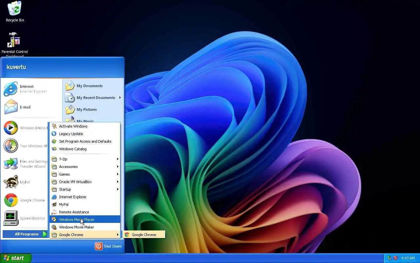
Task: Click the Tour Windows XP icon
Action: click(10, 146)
